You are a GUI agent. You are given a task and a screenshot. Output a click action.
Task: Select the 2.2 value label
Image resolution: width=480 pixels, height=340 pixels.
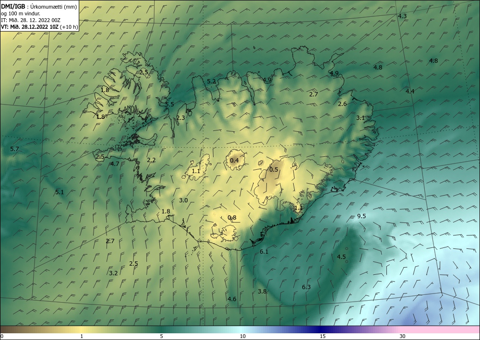(x=151, y=160)
